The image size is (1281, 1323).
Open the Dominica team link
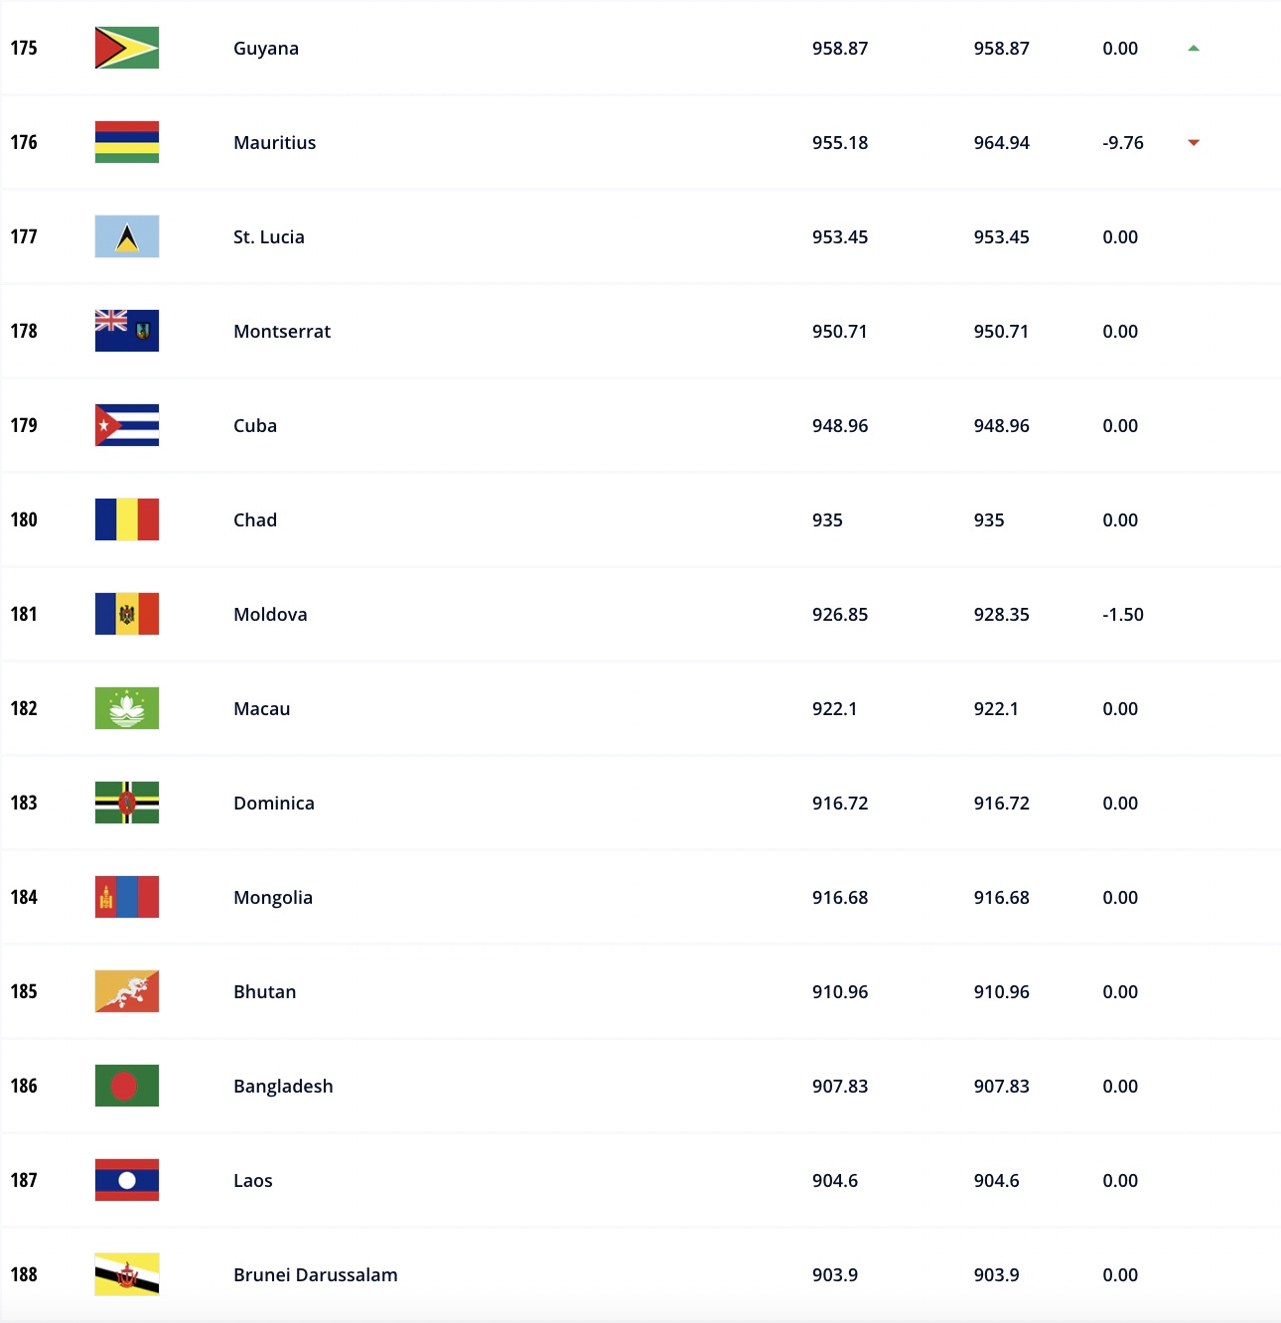(x=274, y=803)
